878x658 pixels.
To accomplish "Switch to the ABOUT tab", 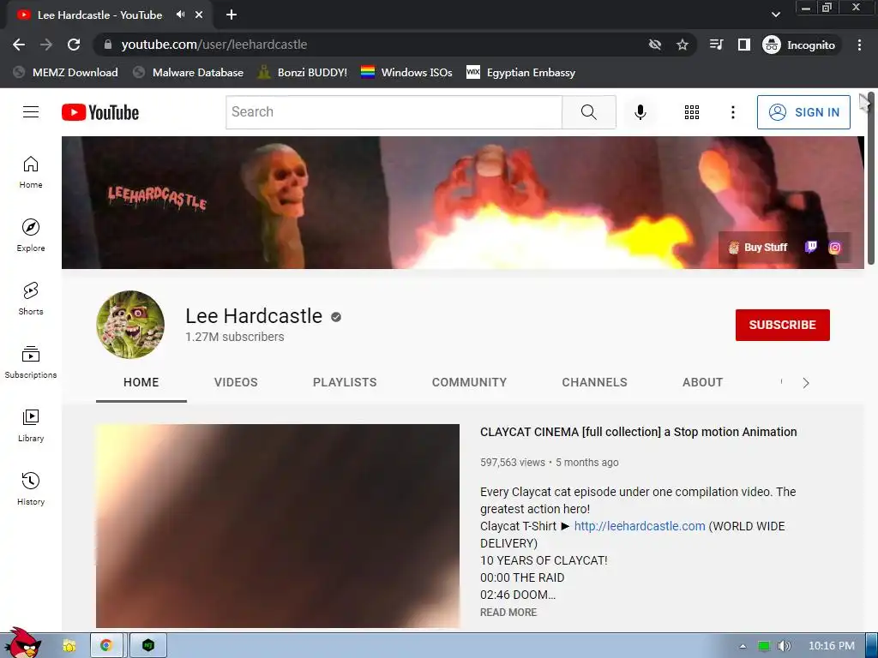I will [x=703, y=382].
